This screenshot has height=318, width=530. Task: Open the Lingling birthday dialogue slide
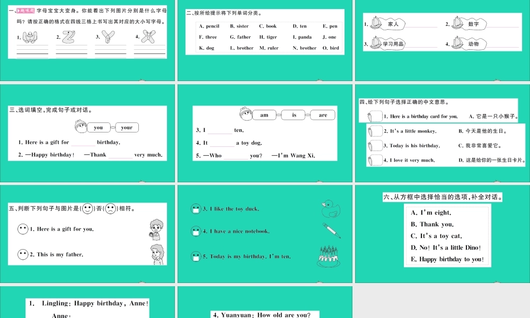(87, 302)
